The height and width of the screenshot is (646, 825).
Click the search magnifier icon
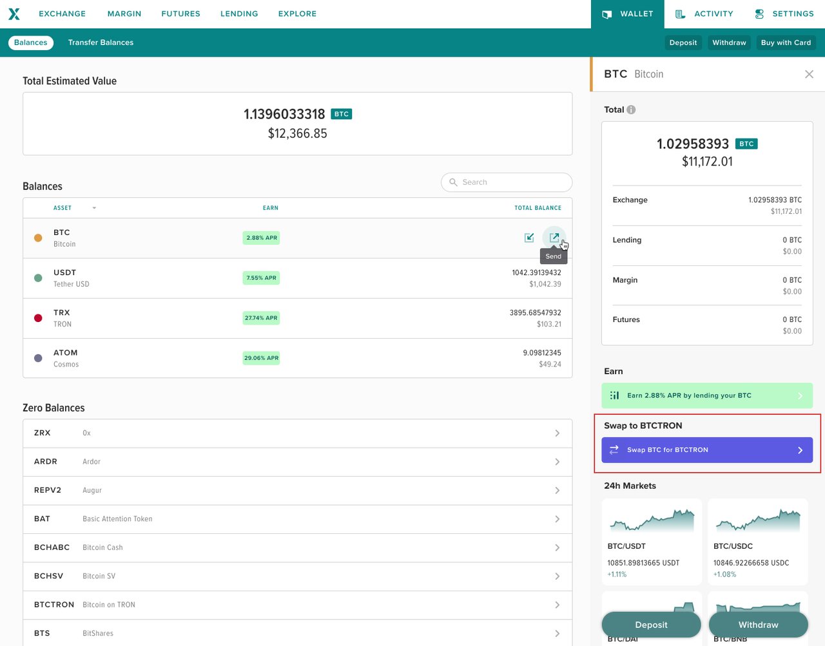453,182
